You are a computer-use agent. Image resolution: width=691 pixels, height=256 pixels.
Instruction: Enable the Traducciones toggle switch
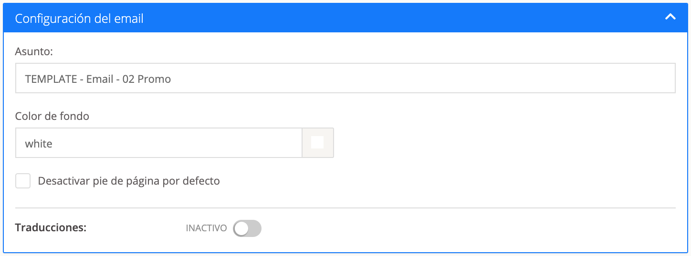(247, 228)
